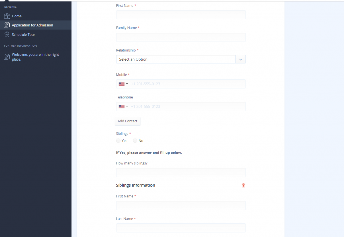
Task: Click the Home building icon in sidebar
Action: pyautogui.click(x=7, y=16)
